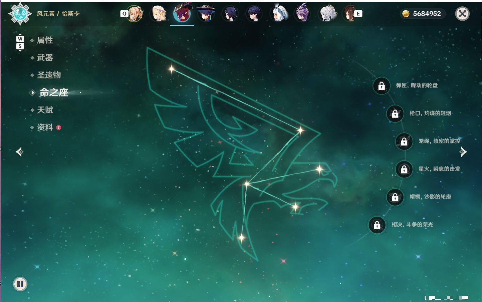Select the locked 枪口, 灼烧的轻烟 constellation node
The image size is (482, 302).
[x=395, y=114]
